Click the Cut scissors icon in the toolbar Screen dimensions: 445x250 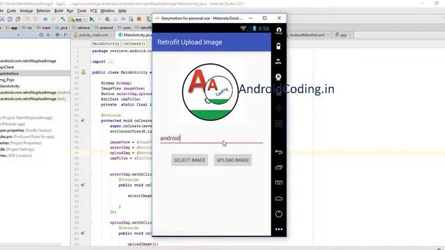point(2,19)
